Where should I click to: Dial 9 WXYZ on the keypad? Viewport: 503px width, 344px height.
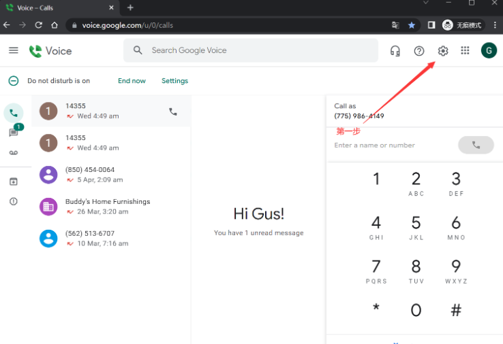tap(456, 271)
